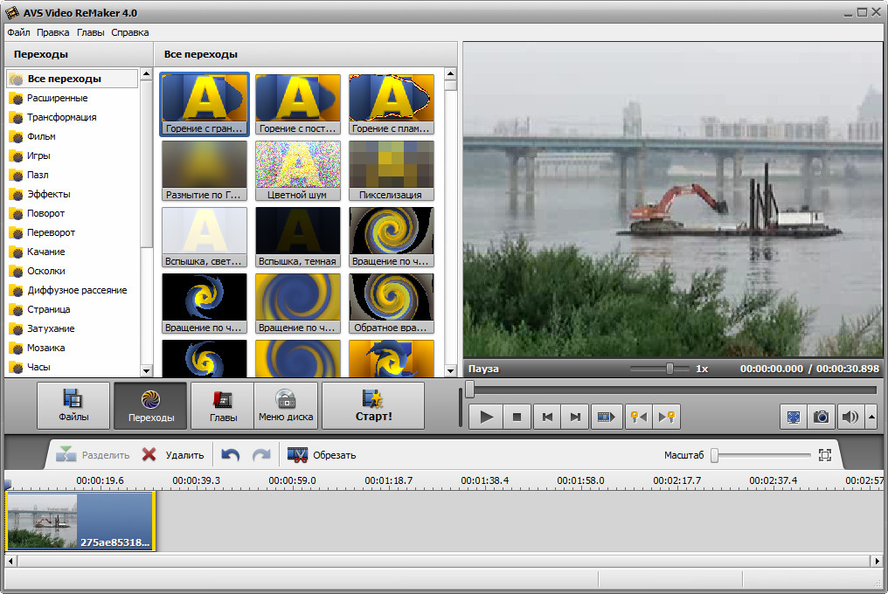Switch to the Главы panel

click(222, 405)
